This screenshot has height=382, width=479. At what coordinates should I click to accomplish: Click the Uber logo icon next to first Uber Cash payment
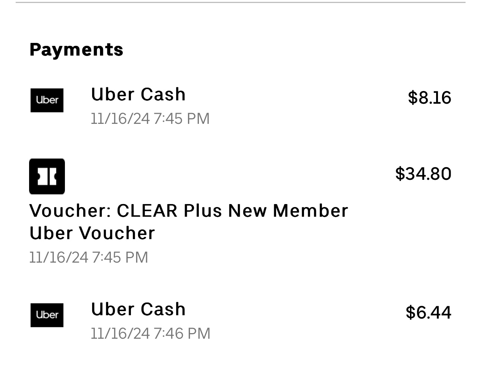coord(47,100)
